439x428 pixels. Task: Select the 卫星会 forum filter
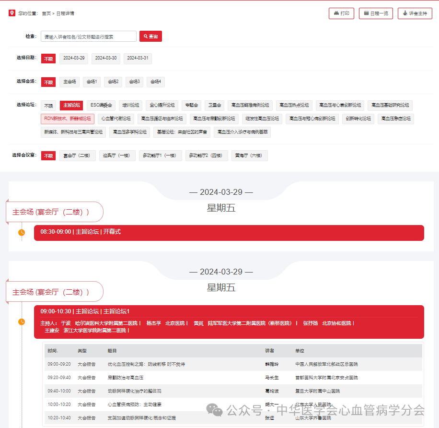point(214,106)
